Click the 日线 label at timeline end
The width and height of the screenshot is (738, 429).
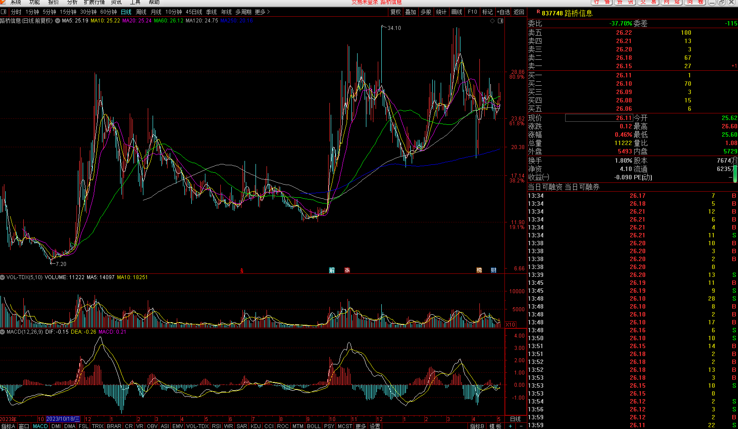click(x=515, y=419)
